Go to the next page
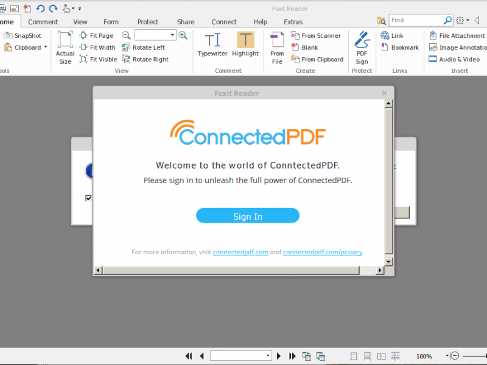The width and height of the screenshot is (487, 365). (x=279, y=356)
